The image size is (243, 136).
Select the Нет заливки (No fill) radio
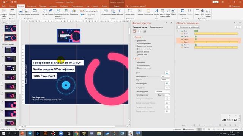pos(136,41)
